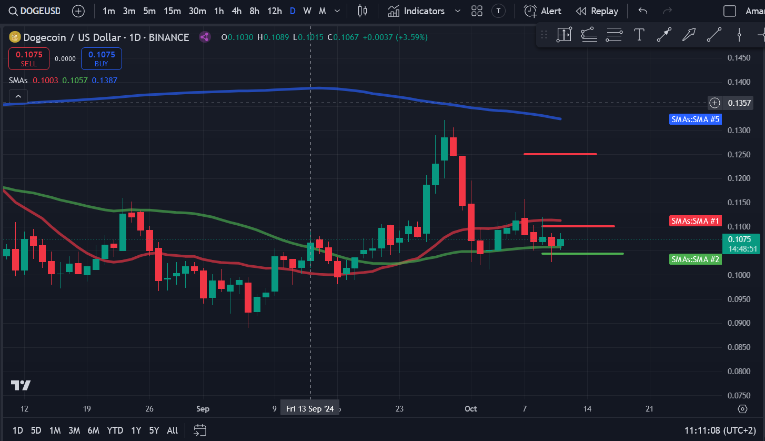Select the Text drawing tool

tap(639, 35)
